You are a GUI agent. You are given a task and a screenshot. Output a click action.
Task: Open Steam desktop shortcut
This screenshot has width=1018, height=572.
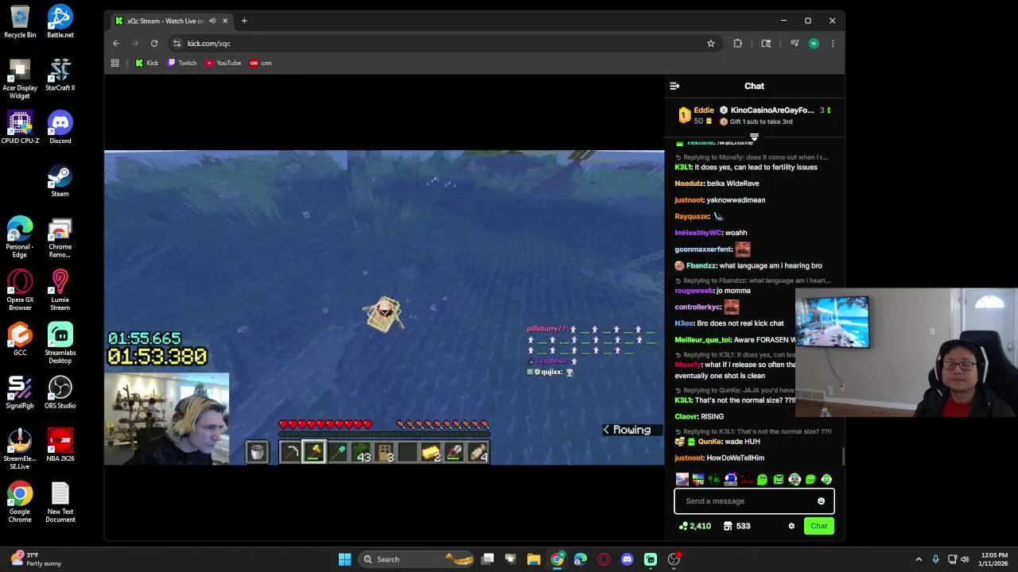click(60, 182)
